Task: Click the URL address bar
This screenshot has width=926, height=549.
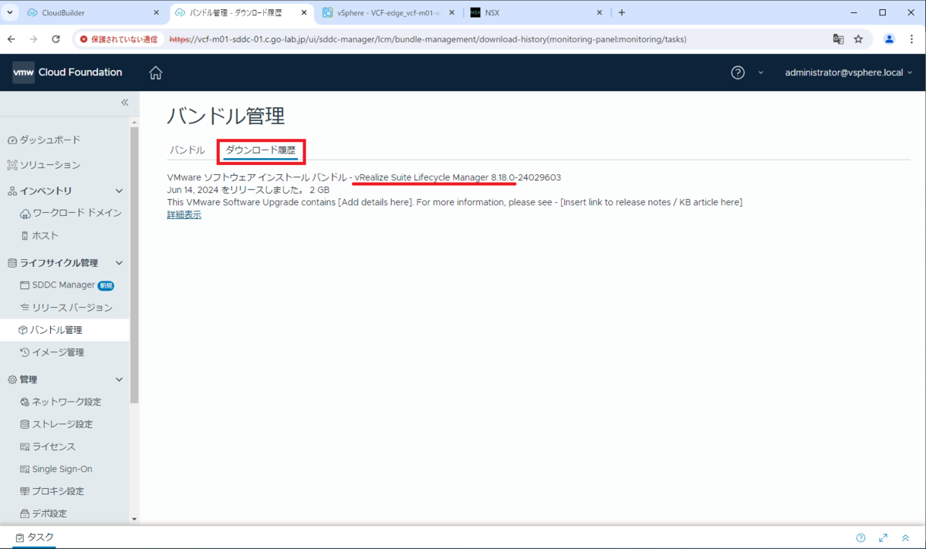Action: [428, 39]
